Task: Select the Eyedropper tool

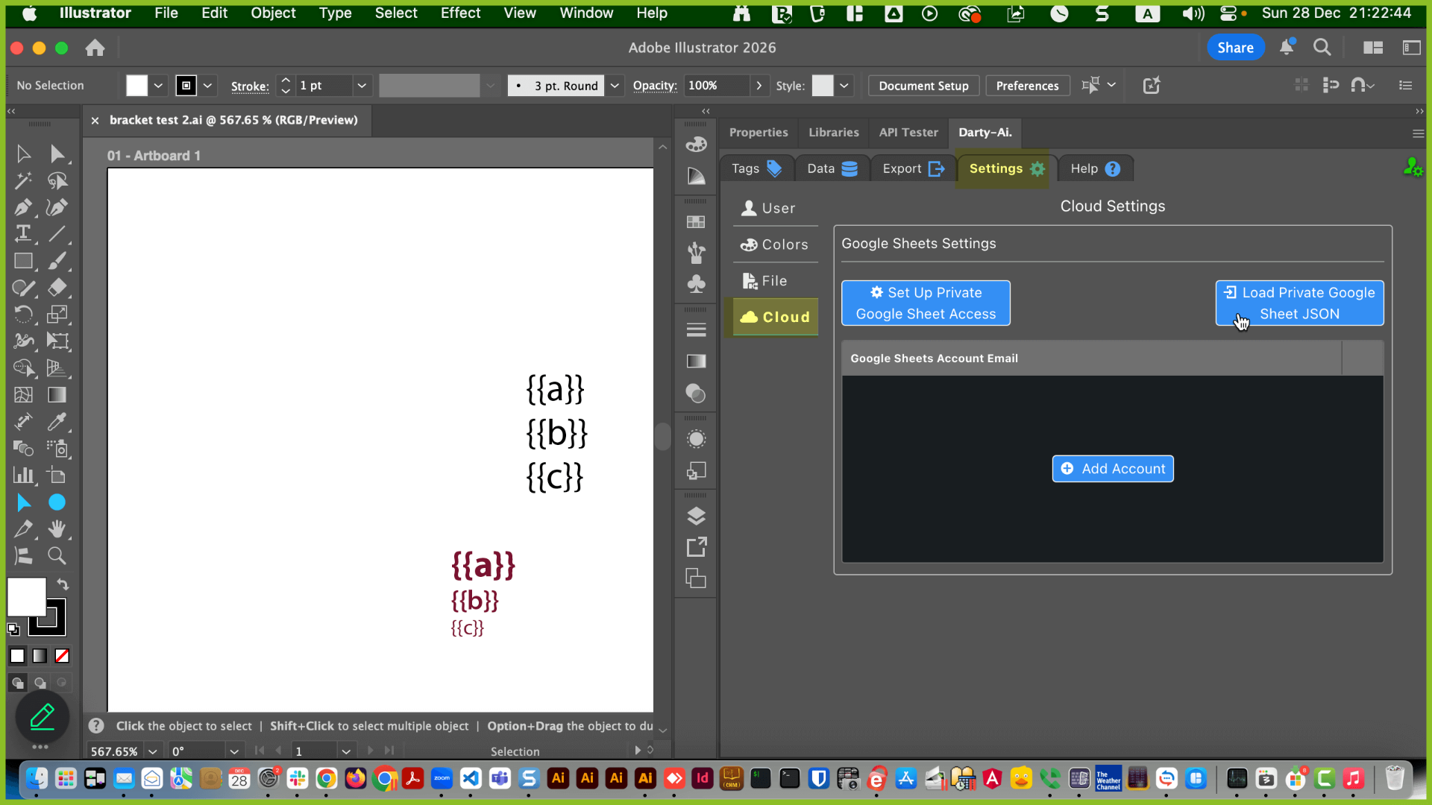Action: click(57, 422)
